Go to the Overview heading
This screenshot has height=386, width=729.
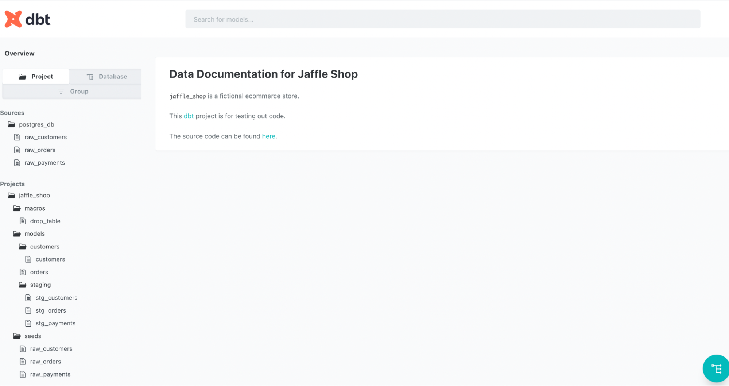click(20, 53)
